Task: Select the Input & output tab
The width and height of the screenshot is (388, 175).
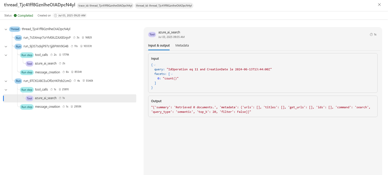Action: (x=159, y=46)
